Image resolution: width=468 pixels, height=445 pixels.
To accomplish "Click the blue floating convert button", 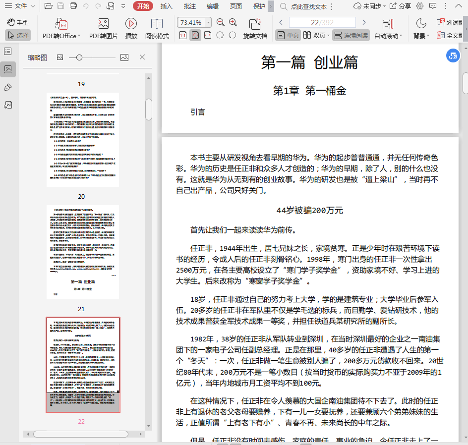I will 453,56.
